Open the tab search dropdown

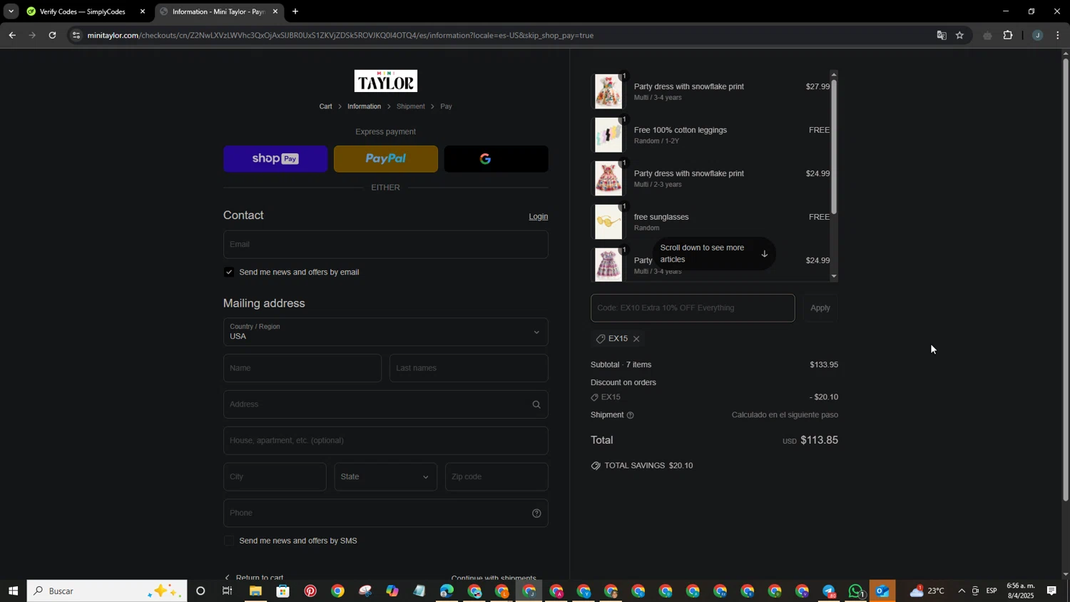[11, 11]
